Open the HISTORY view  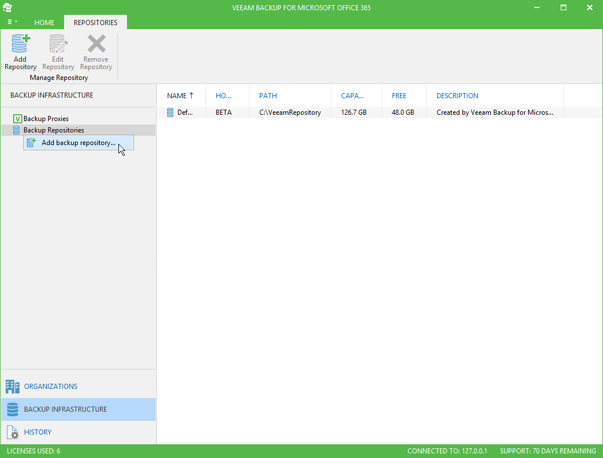point(78,432)
